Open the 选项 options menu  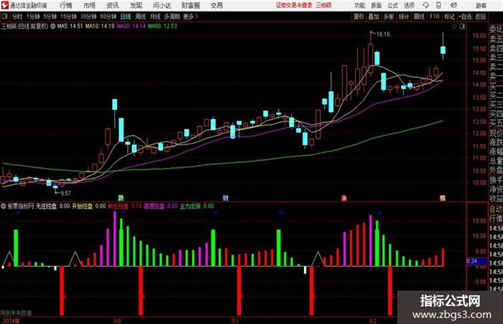409,5
